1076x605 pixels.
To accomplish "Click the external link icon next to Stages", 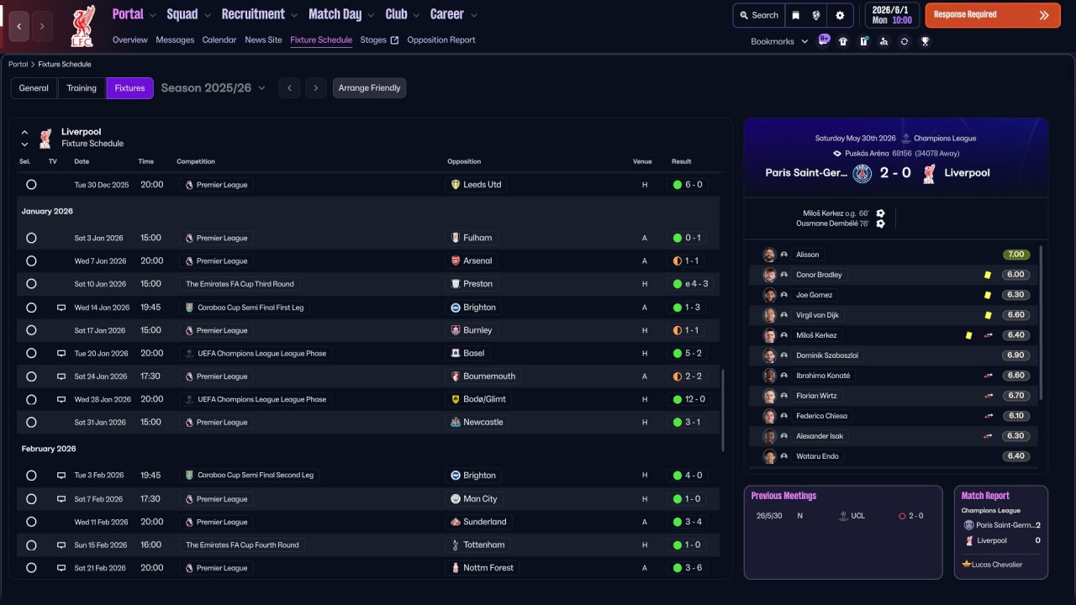I will pyautogui.click(x=394, y=40).
